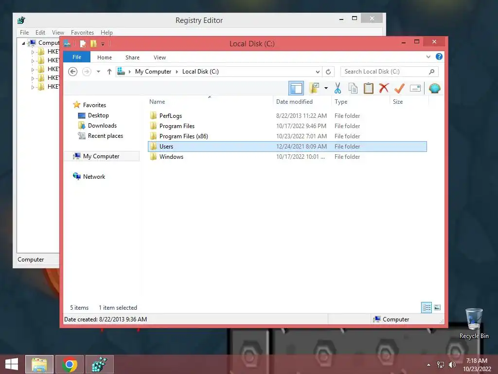Select the Program Files folder
This screenshot has width=498, height=374.
[x=177, y=126]
